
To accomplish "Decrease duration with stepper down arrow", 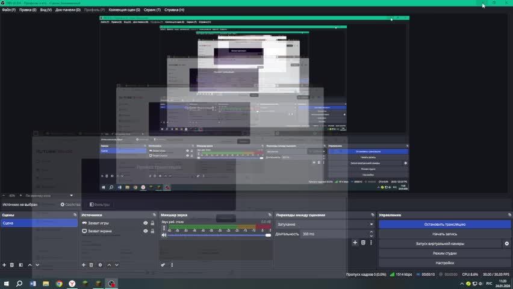I will [371, 235].
